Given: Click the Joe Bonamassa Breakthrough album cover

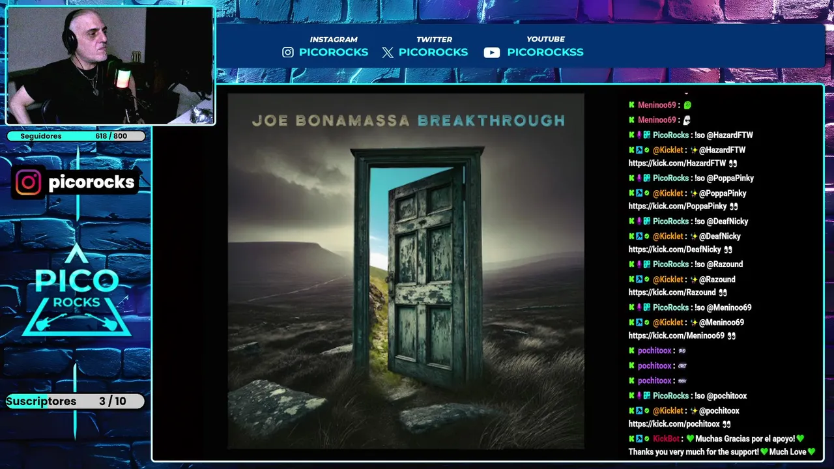Looking at the screenshot, I should [x=406, y=271].
